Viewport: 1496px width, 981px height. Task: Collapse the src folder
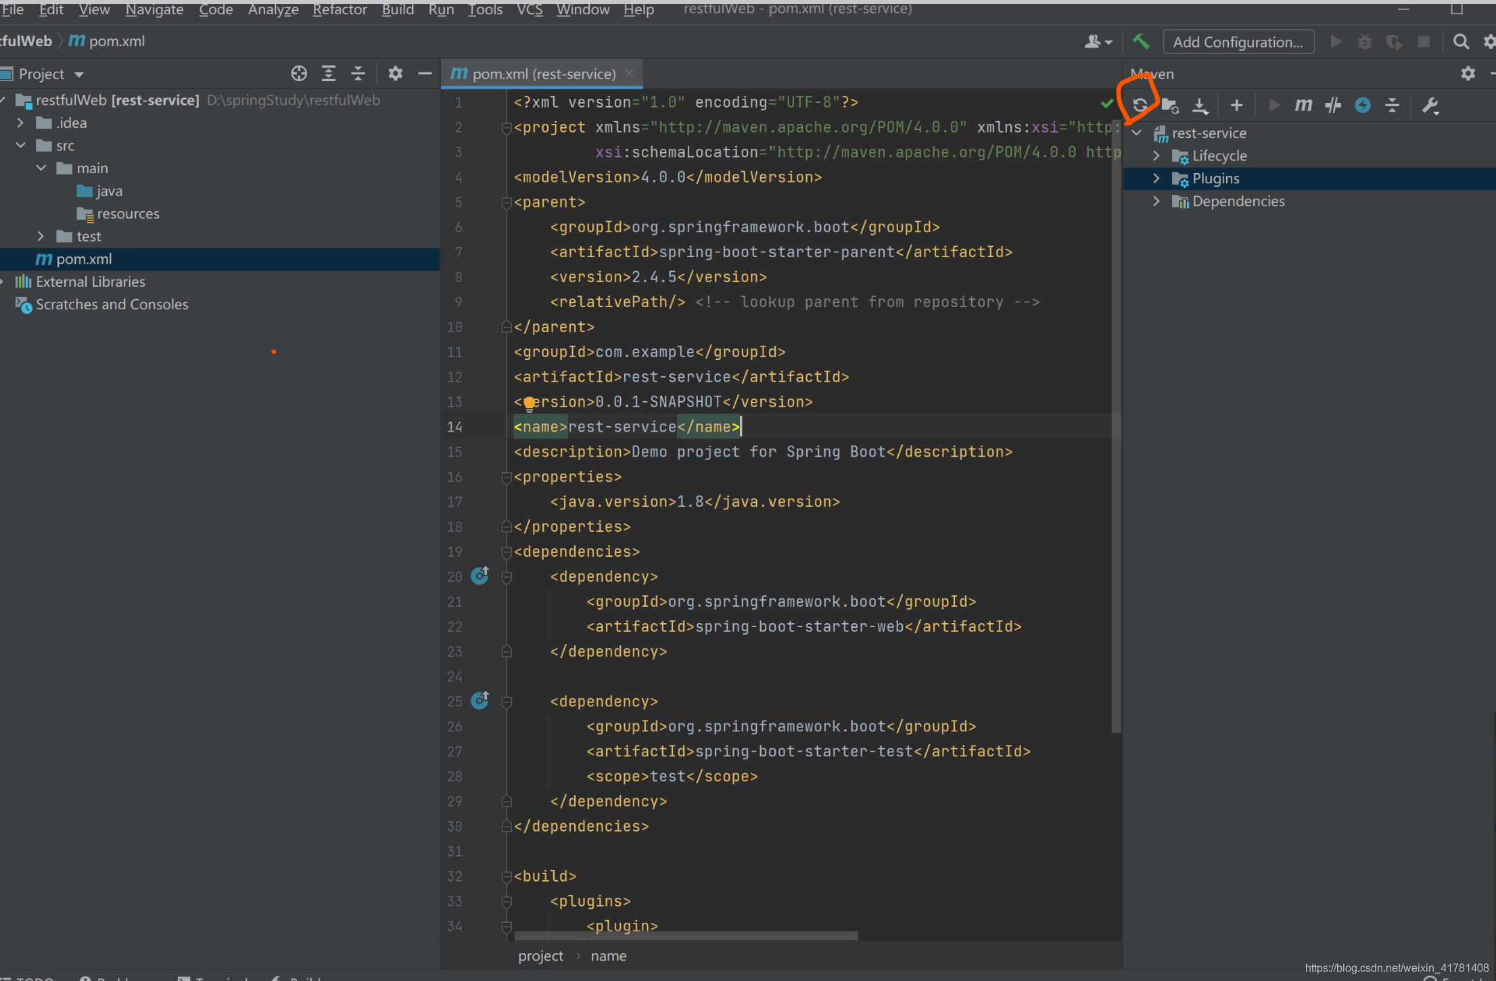(x=20, y=145)
